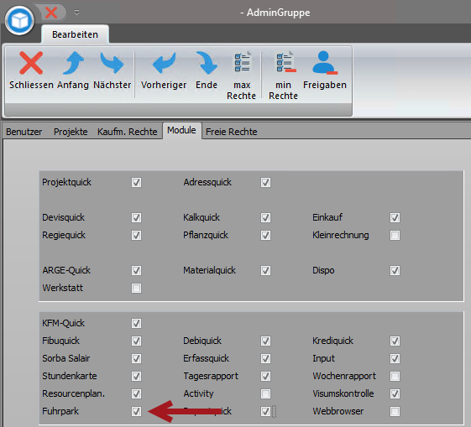This screenshot has height=427, width=471.
Task: Open the Kaufm. Rechte tab
Action: click(x=128, y=132)
